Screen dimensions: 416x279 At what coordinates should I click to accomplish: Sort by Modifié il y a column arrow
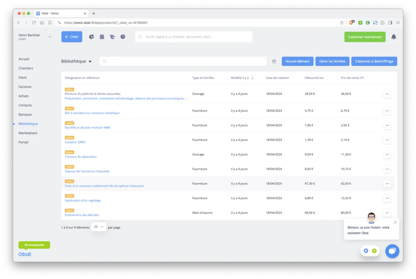[252, 78]
